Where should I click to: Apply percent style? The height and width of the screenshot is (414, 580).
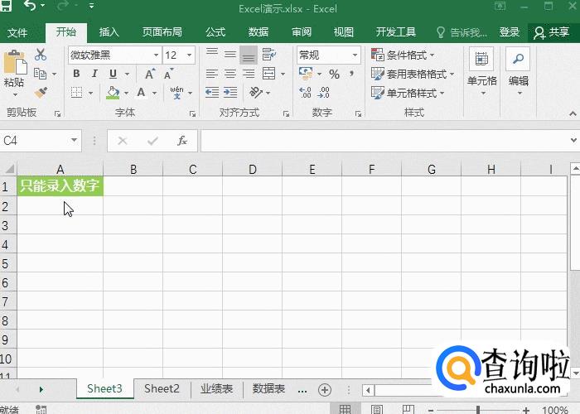pos(334,75)
